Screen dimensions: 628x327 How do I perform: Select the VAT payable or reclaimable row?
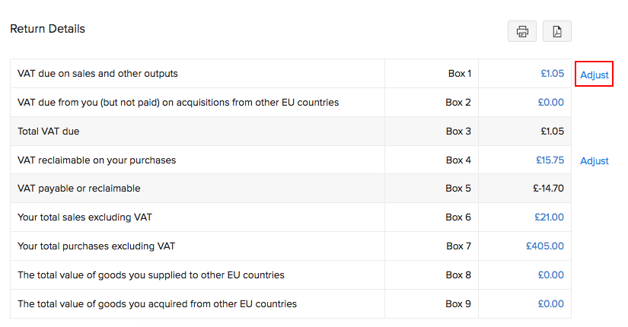click(x=78, y=188)
